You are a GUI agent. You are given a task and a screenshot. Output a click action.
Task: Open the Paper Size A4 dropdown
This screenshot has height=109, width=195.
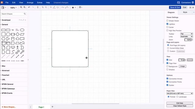tap(180, 94)
